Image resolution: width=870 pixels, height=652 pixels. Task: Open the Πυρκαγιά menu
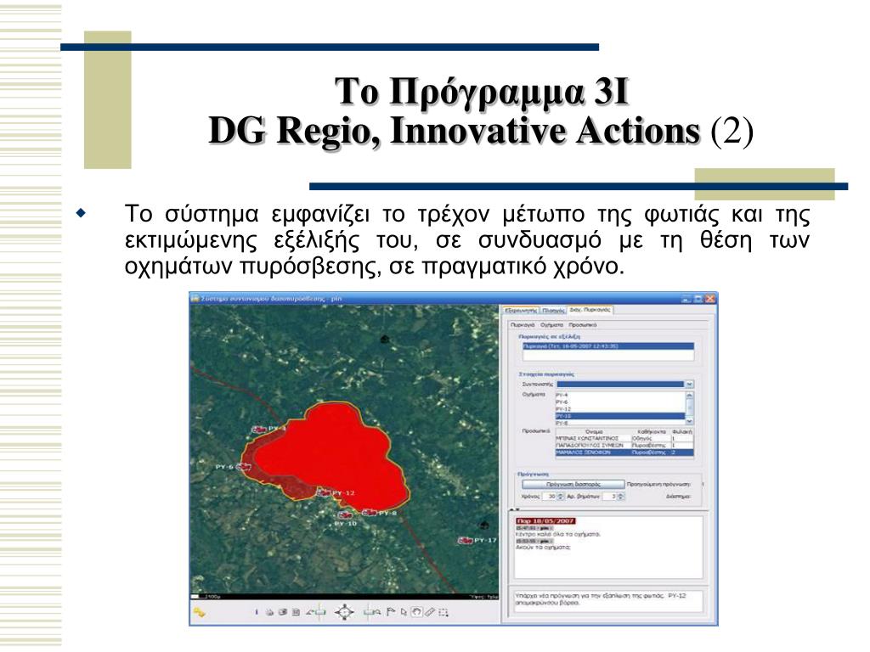(523, 325)
